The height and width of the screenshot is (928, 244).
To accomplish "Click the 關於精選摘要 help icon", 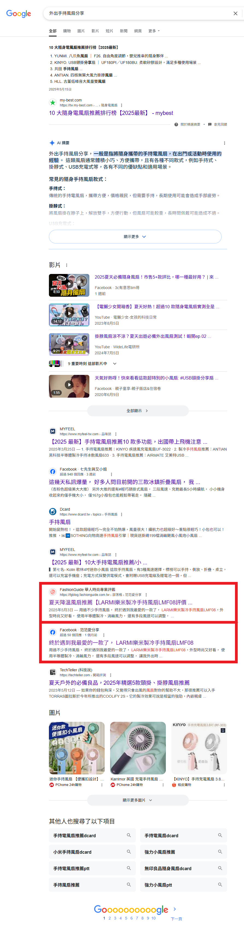I will (x=176, y=125).
